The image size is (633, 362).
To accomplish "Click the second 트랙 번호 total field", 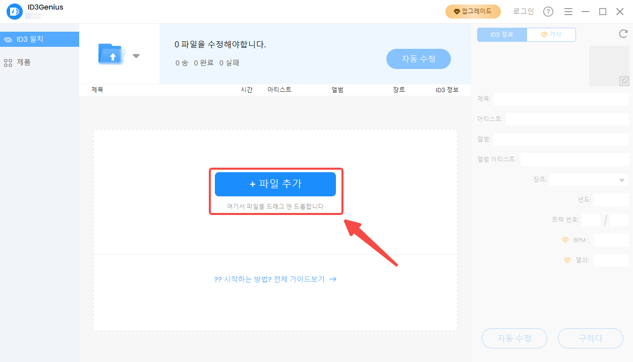I will (619, 220).
